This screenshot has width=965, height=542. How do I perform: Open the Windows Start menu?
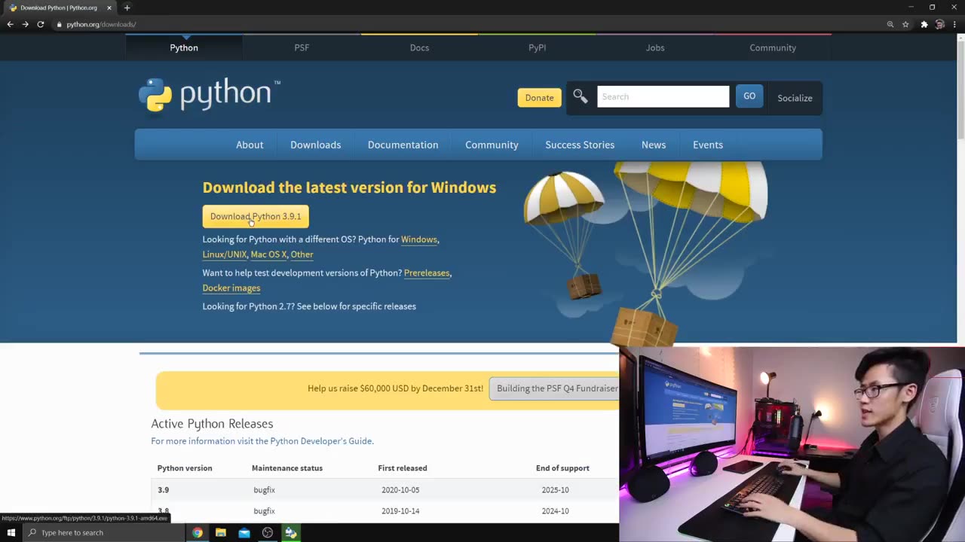[x=11, y=533]
